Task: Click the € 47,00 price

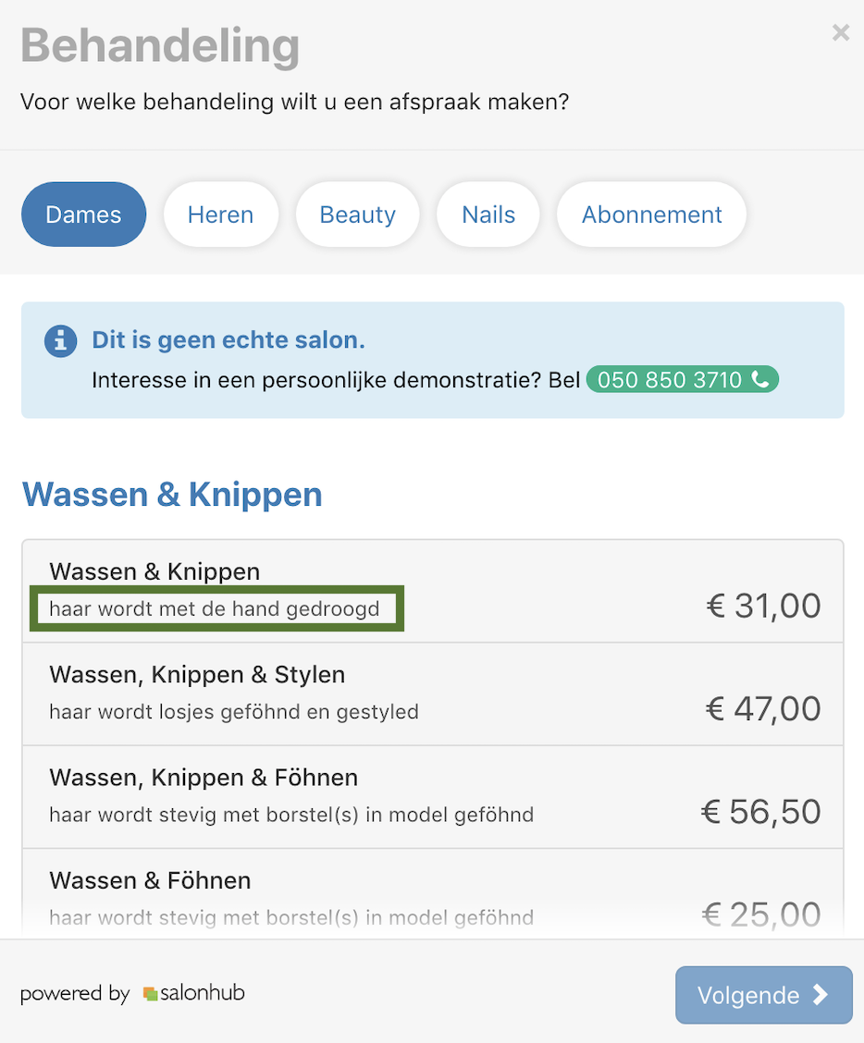Action: coord(763,709)
